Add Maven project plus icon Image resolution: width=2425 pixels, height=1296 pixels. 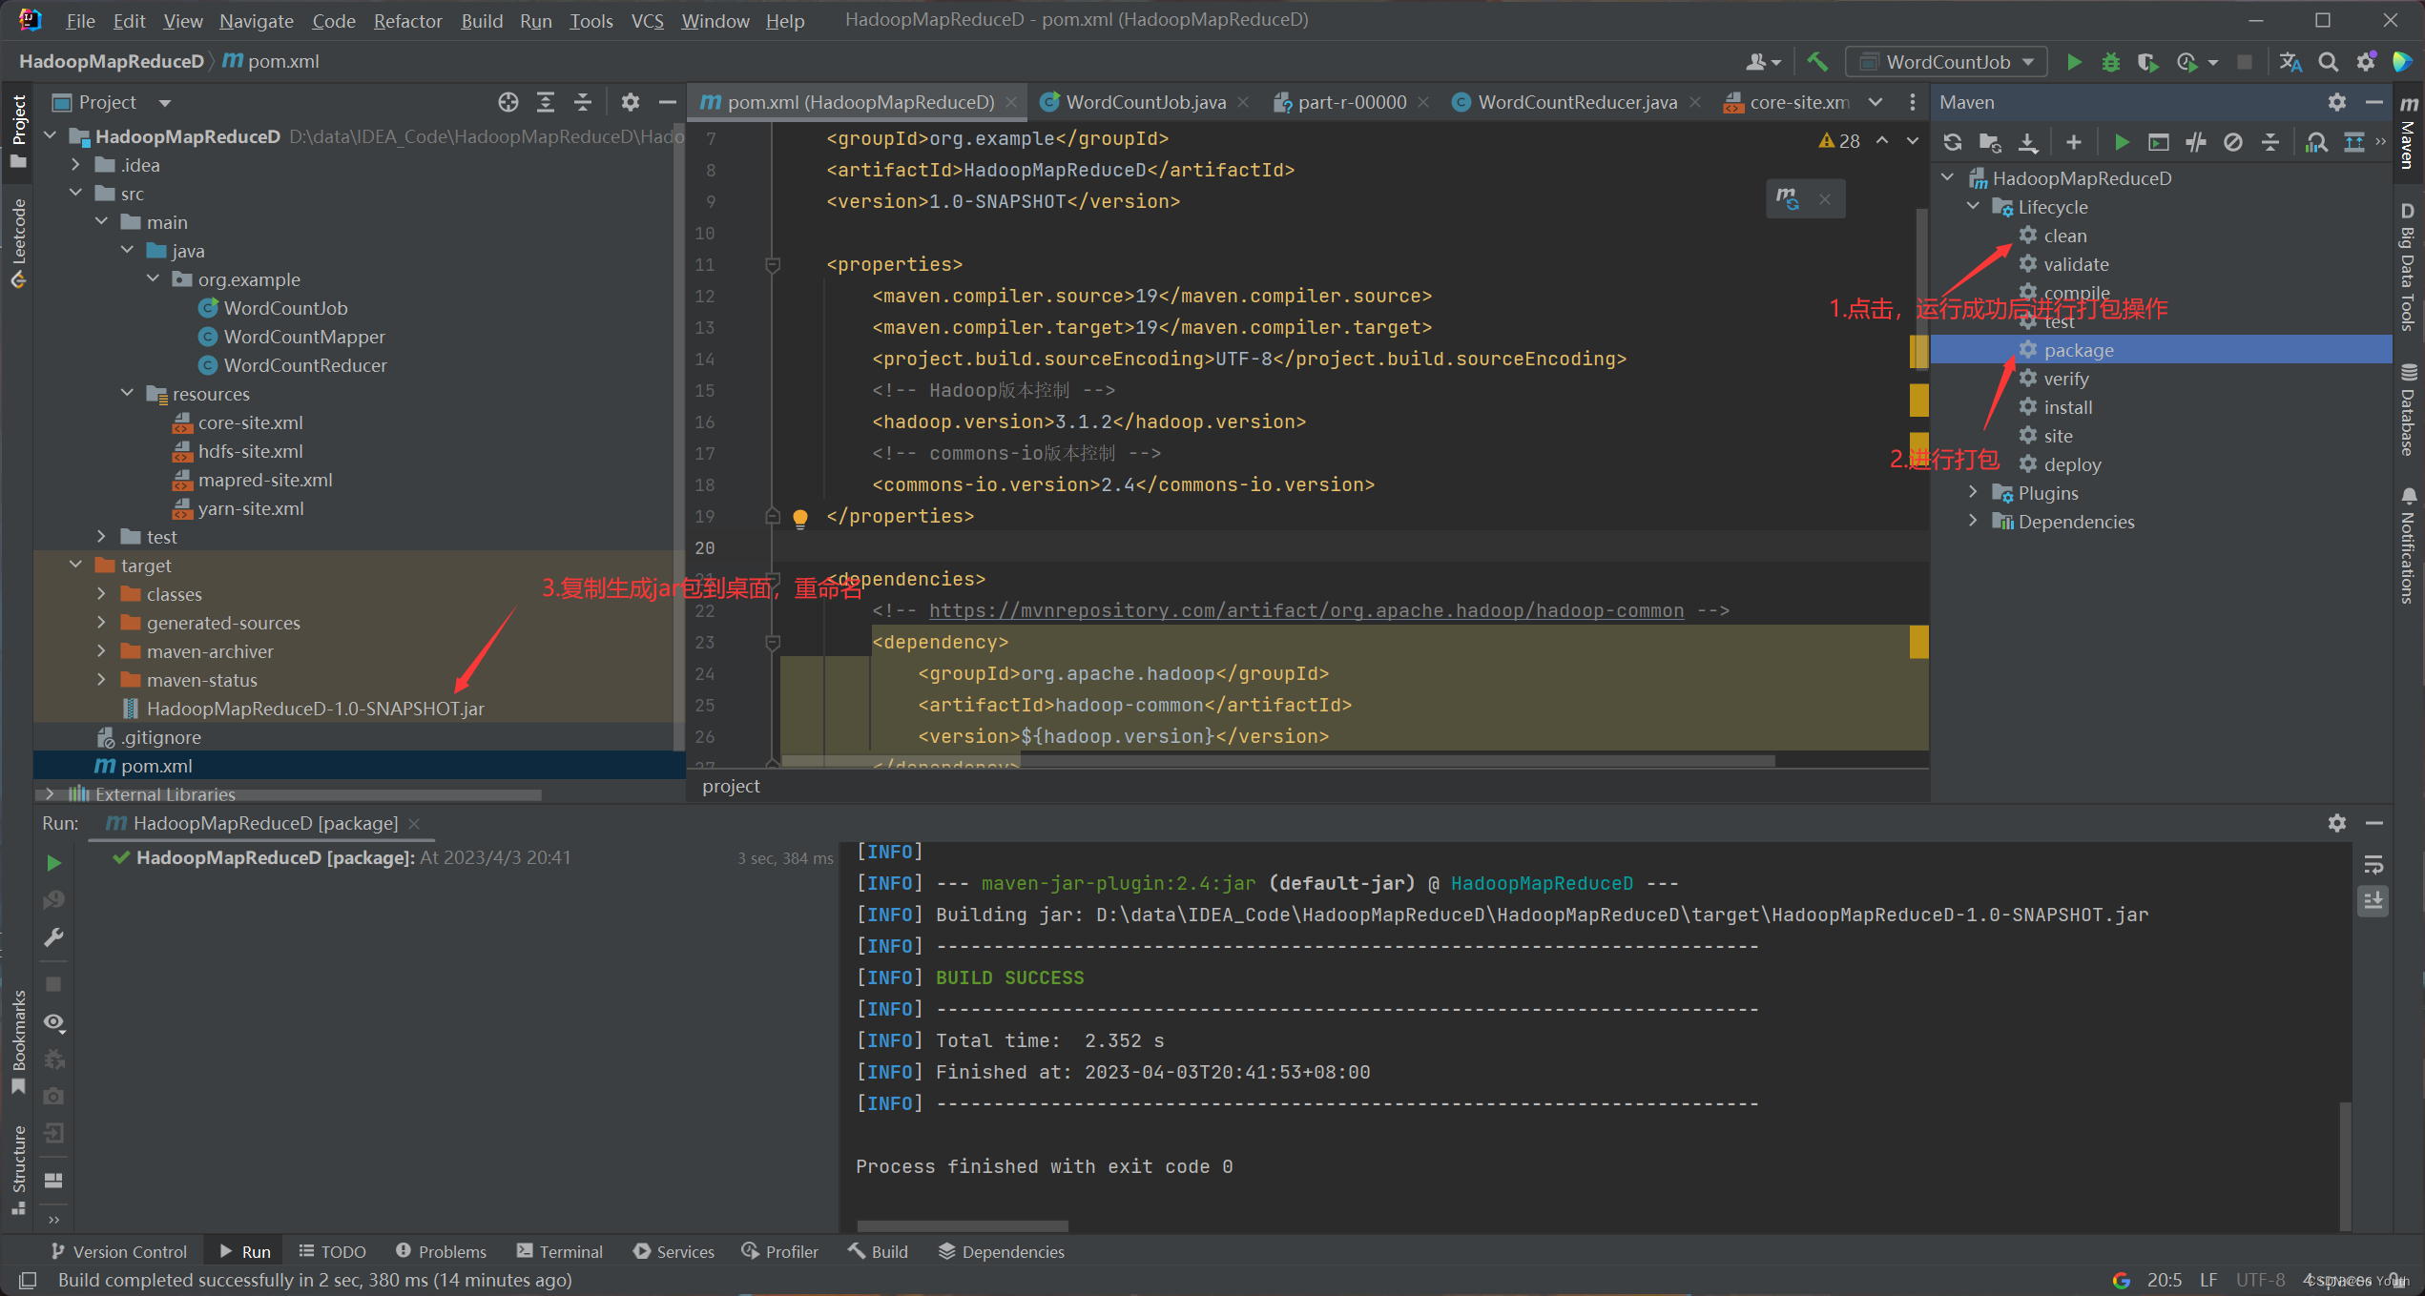click(x=2073, y=142)
